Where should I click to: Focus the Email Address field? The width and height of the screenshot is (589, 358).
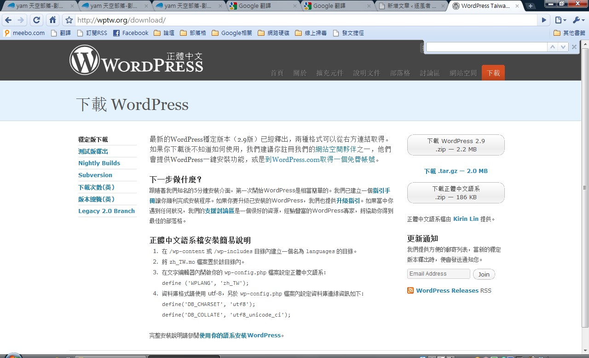(439, 274)
